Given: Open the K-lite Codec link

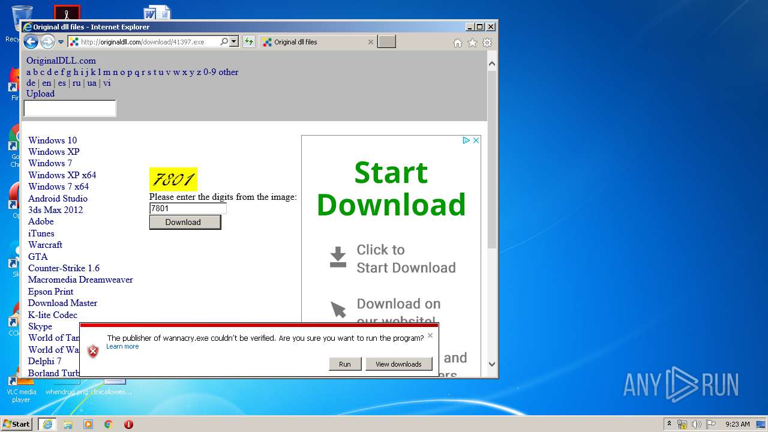Looking at the screenshot, I should 53,315.
